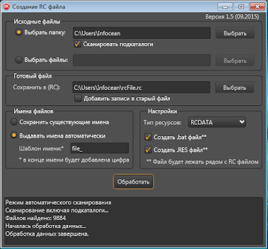Uncheck 'Создать .RES файл' checkbox
This screenshot has width=268, height=249.
pos(147,150)
